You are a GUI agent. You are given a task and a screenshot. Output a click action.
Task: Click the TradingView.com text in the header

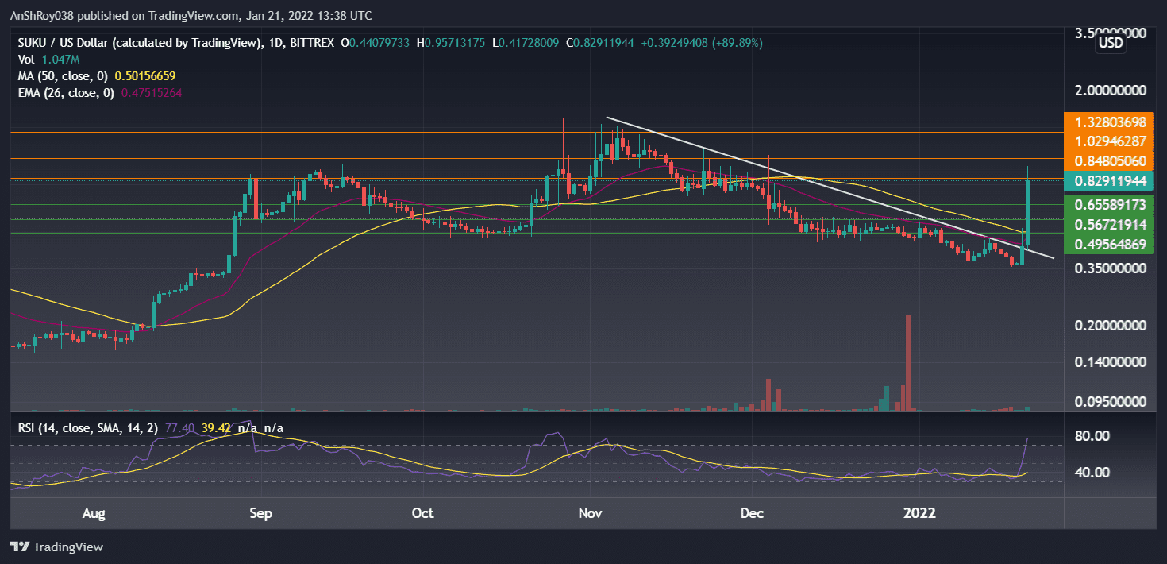click(x=191, y=15)
